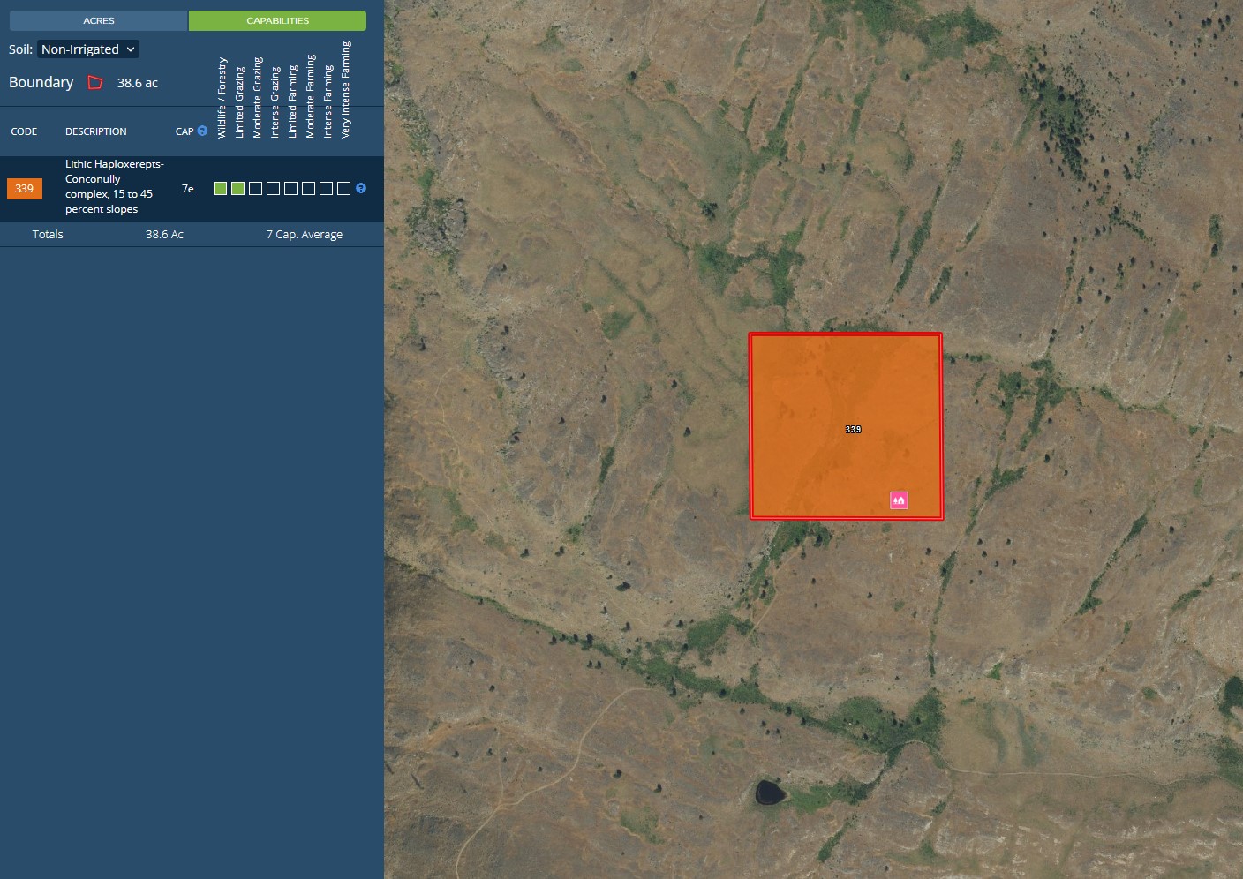The image size is (1243, 879).
Task: Click the dark pond on the map
Action: pyautogui.click(x=770, y=792)
